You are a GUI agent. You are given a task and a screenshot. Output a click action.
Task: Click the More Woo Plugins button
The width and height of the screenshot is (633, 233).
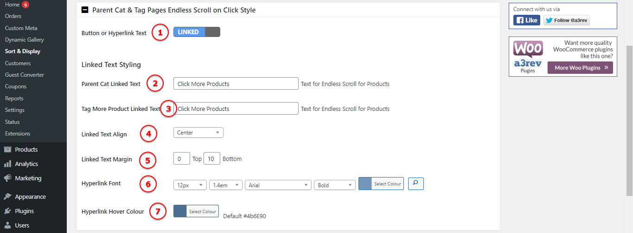[x=580, y=68]
